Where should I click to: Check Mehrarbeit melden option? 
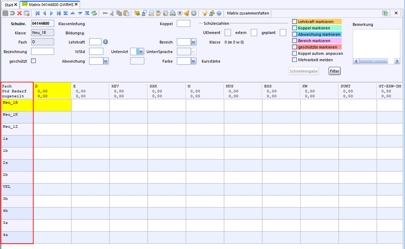(x=294, y=60)
